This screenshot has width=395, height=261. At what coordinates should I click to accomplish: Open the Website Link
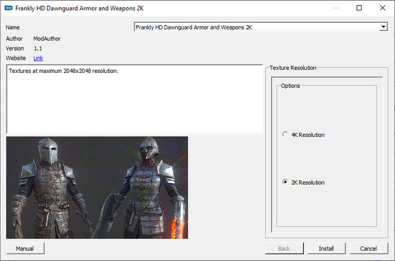pyautogui.click(x=38, y=58)
